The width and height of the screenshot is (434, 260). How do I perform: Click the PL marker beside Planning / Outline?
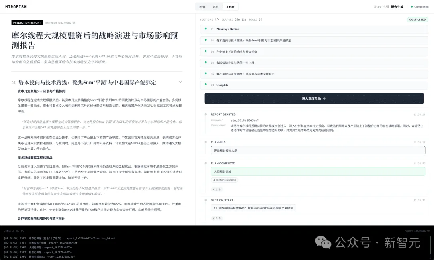pos(212,29)
